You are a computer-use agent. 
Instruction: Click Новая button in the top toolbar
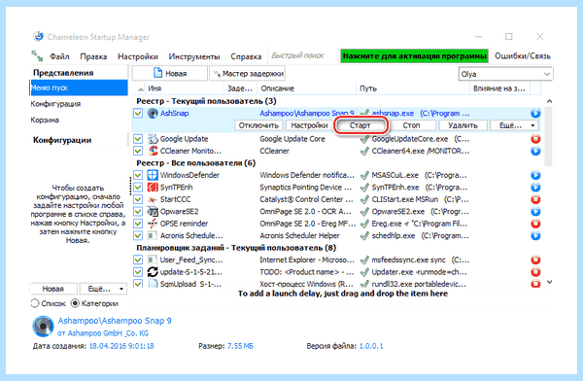tap(170, 73)
